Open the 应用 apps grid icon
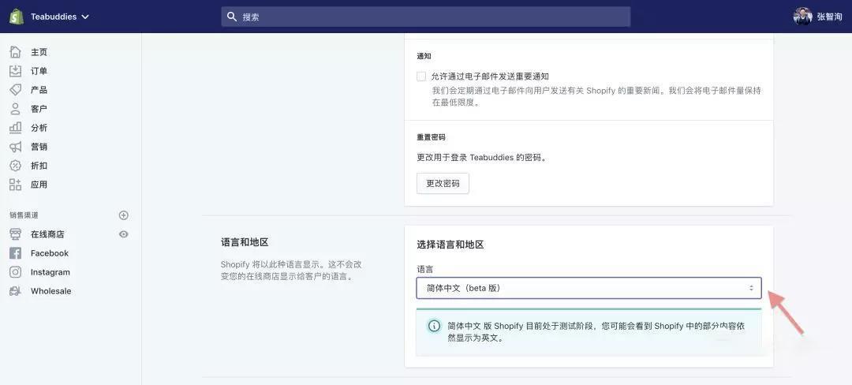The height and width of the screenshot is (385, 852). [15, 185]
